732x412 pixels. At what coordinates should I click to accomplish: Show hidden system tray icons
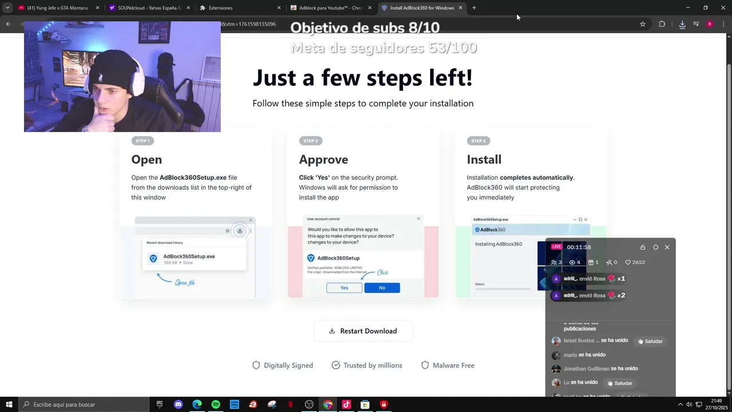pos(681,405)
